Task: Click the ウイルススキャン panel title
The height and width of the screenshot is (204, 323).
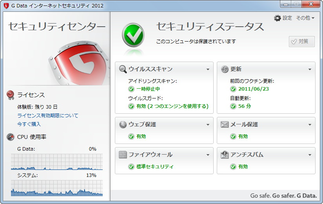Action: click(151, 69)
